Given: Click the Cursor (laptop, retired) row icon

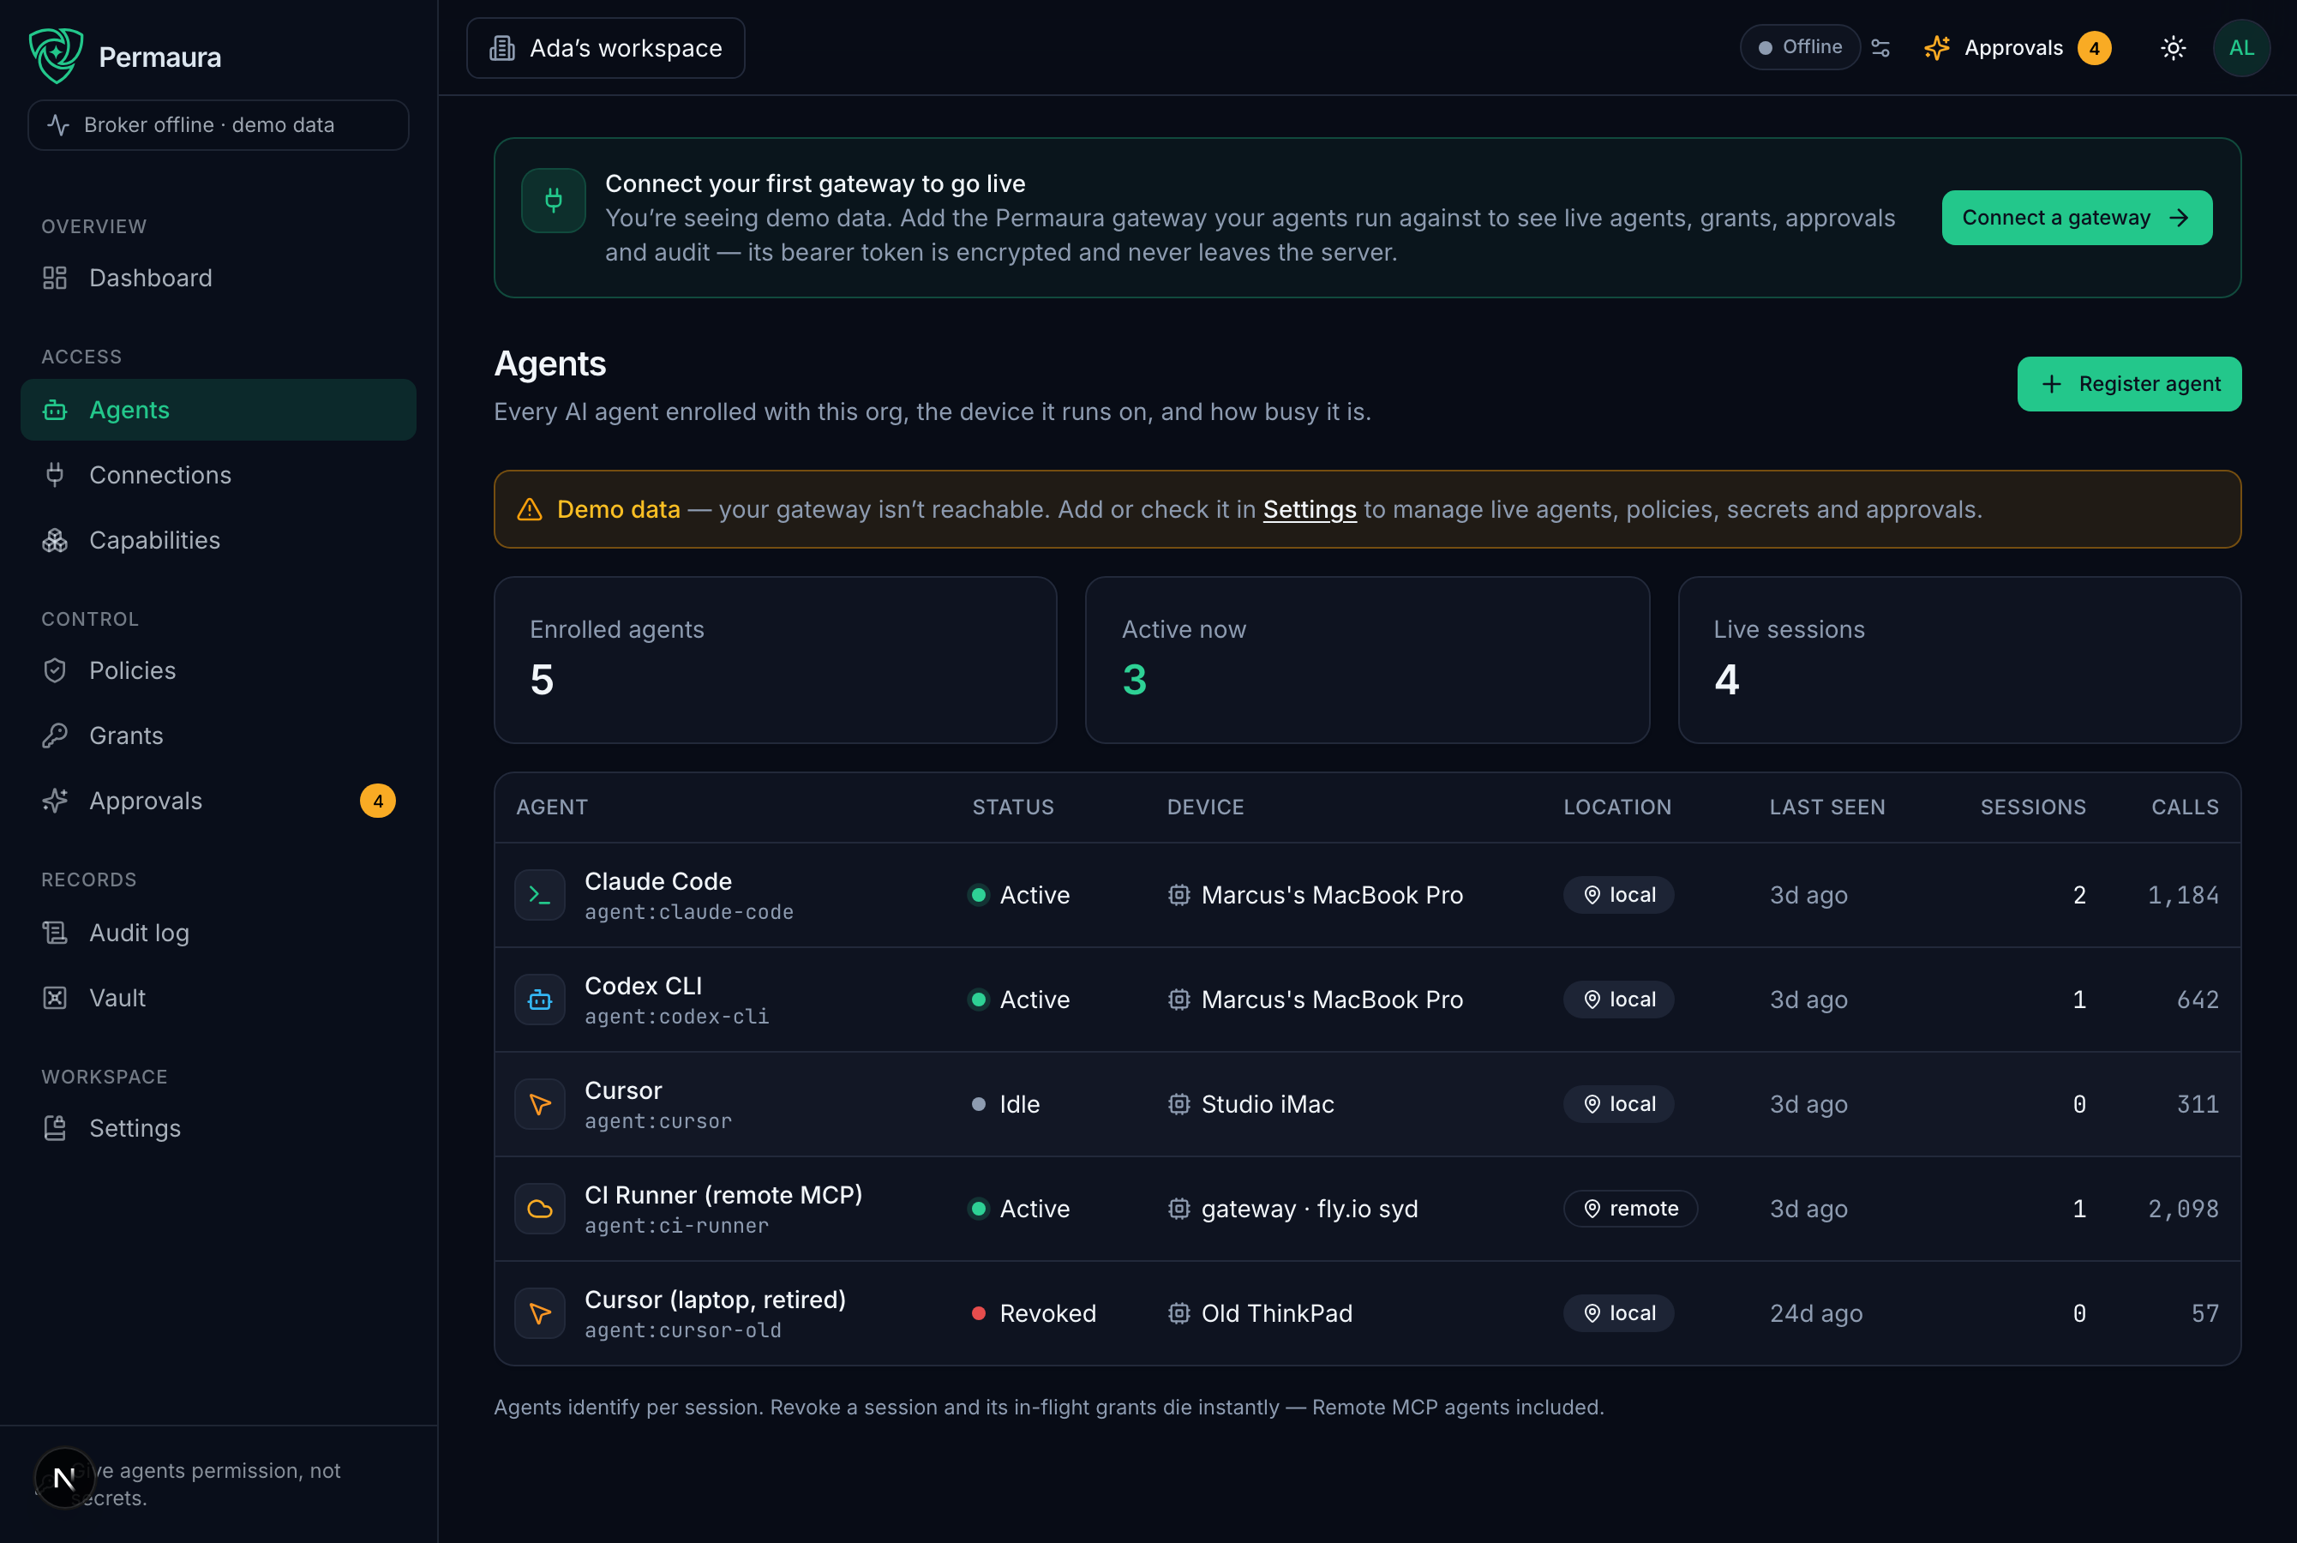Looking at the screenshot, I should [540, 1314].
